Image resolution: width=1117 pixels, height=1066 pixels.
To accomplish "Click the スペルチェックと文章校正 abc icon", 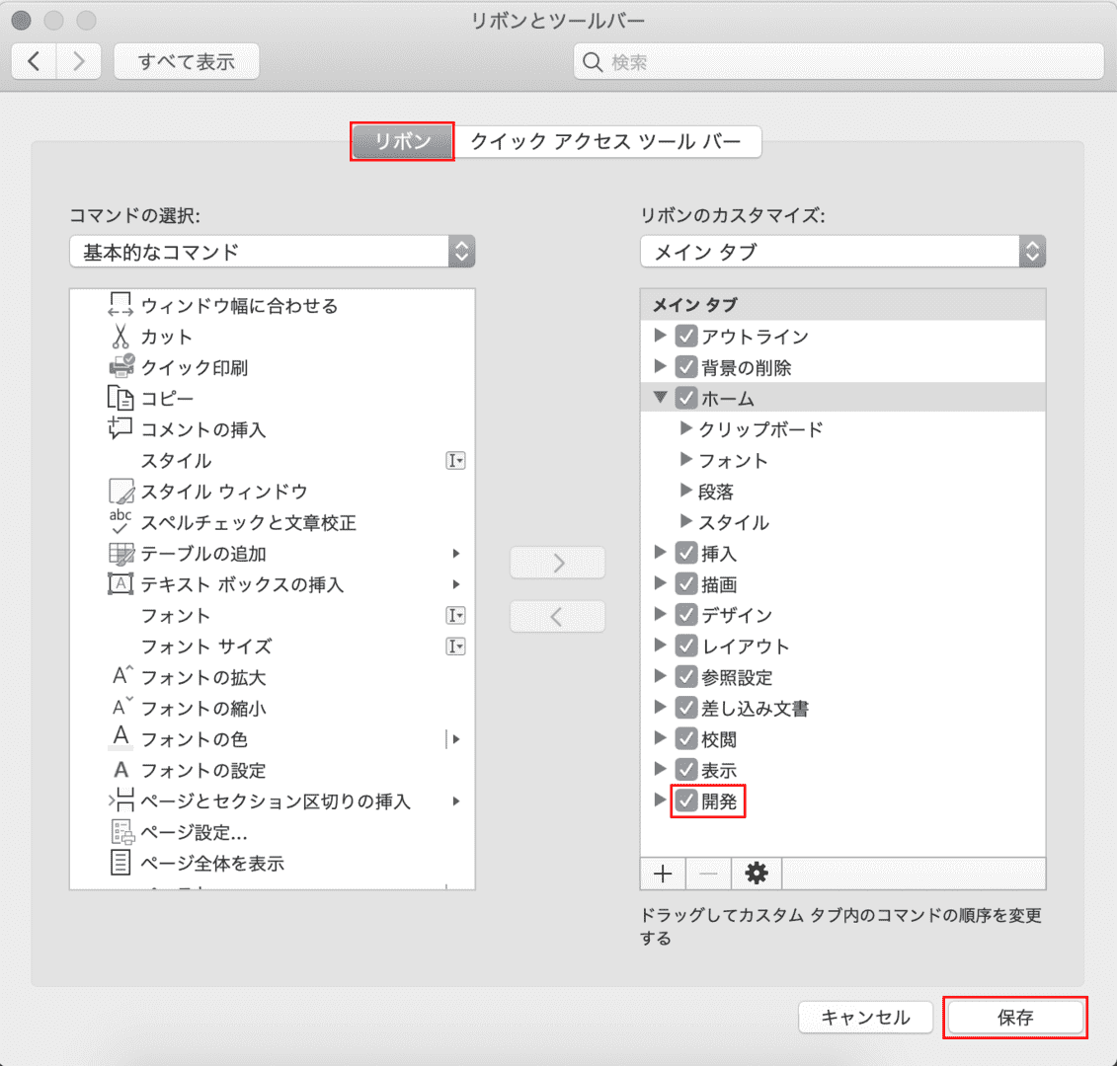I will coord(120,522).
